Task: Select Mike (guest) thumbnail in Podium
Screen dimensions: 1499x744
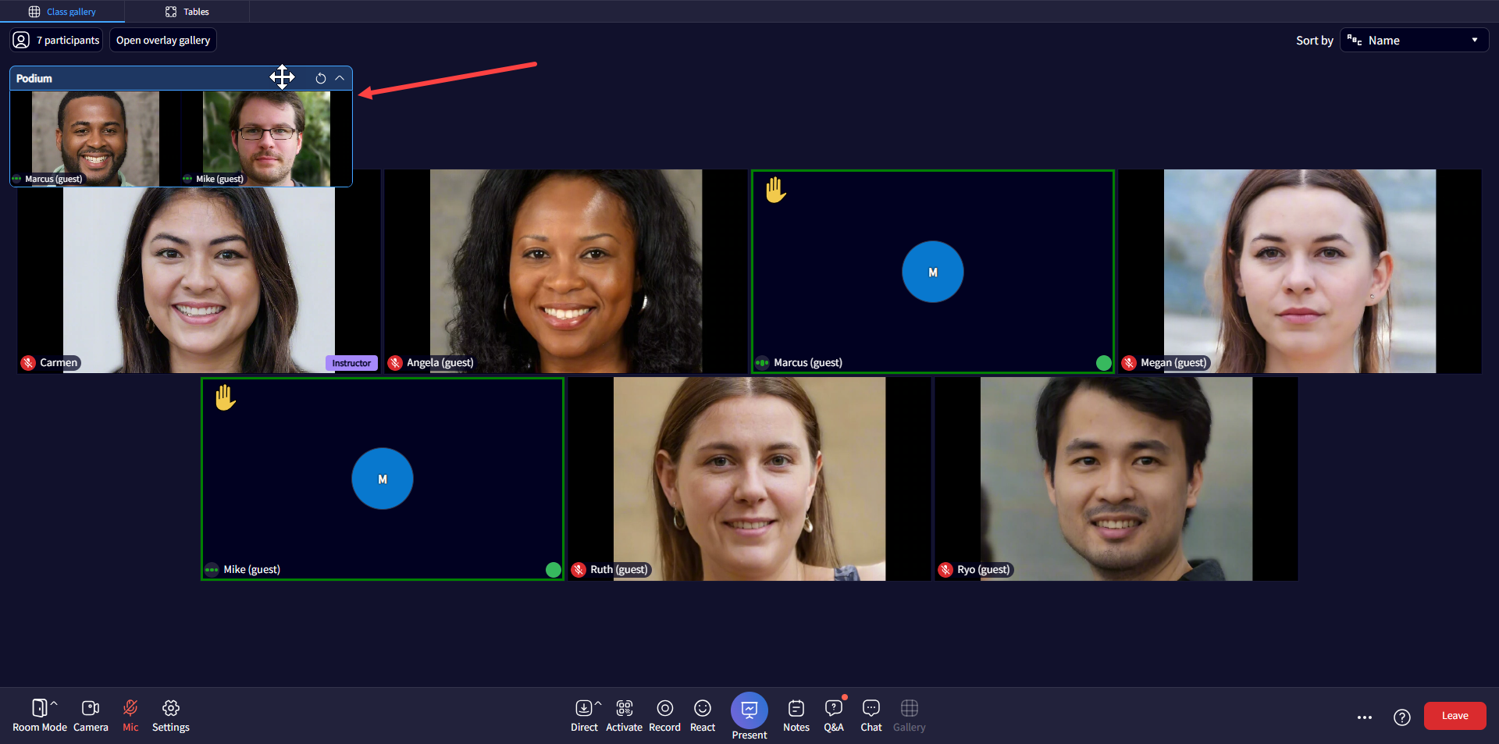Action: click(266, 138)
